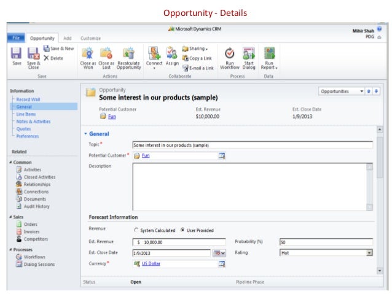Open Record Wall in Information
The height and width of the screenshot is (294, 392).
click(28, 99)
